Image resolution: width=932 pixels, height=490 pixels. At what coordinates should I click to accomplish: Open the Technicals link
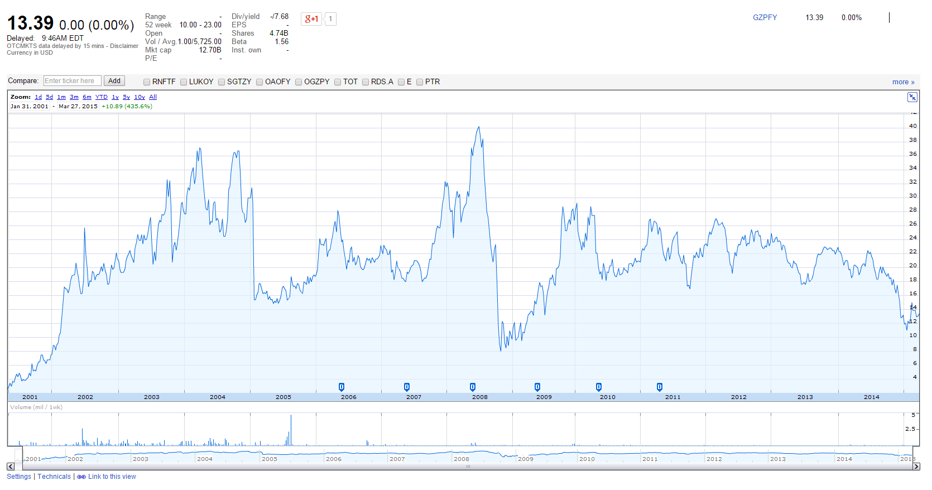pos(54,477)
